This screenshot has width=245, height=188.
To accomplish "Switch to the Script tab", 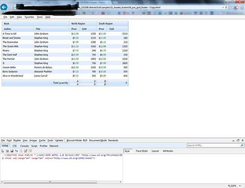I will [34, 146].
